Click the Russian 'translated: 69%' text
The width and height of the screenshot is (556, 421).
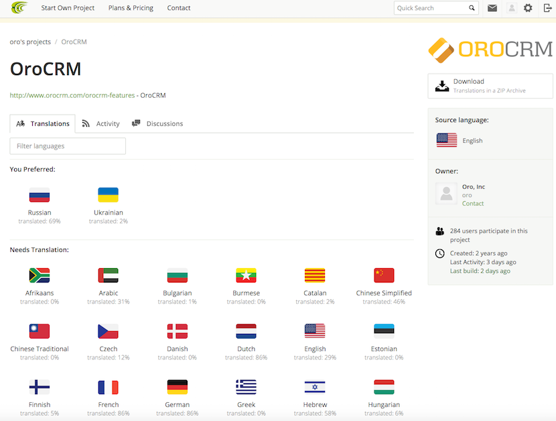[x=40, y=221]
